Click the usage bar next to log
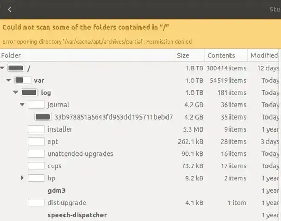Viewport: 281px width, 221px height. 29,93
